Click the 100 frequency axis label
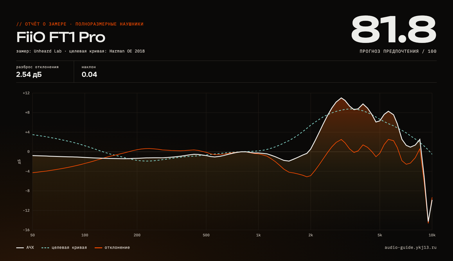The width and height of the screenshot is (453, 261). (85, 235)
